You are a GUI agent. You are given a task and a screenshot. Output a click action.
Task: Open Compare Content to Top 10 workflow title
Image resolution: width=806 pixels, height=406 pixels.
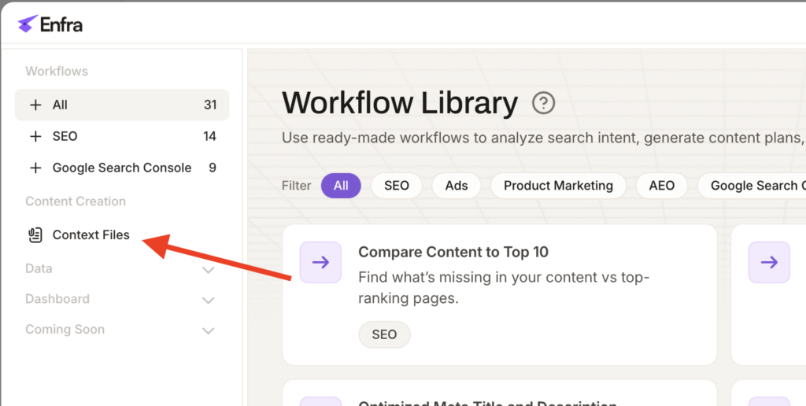click(453, 252)
